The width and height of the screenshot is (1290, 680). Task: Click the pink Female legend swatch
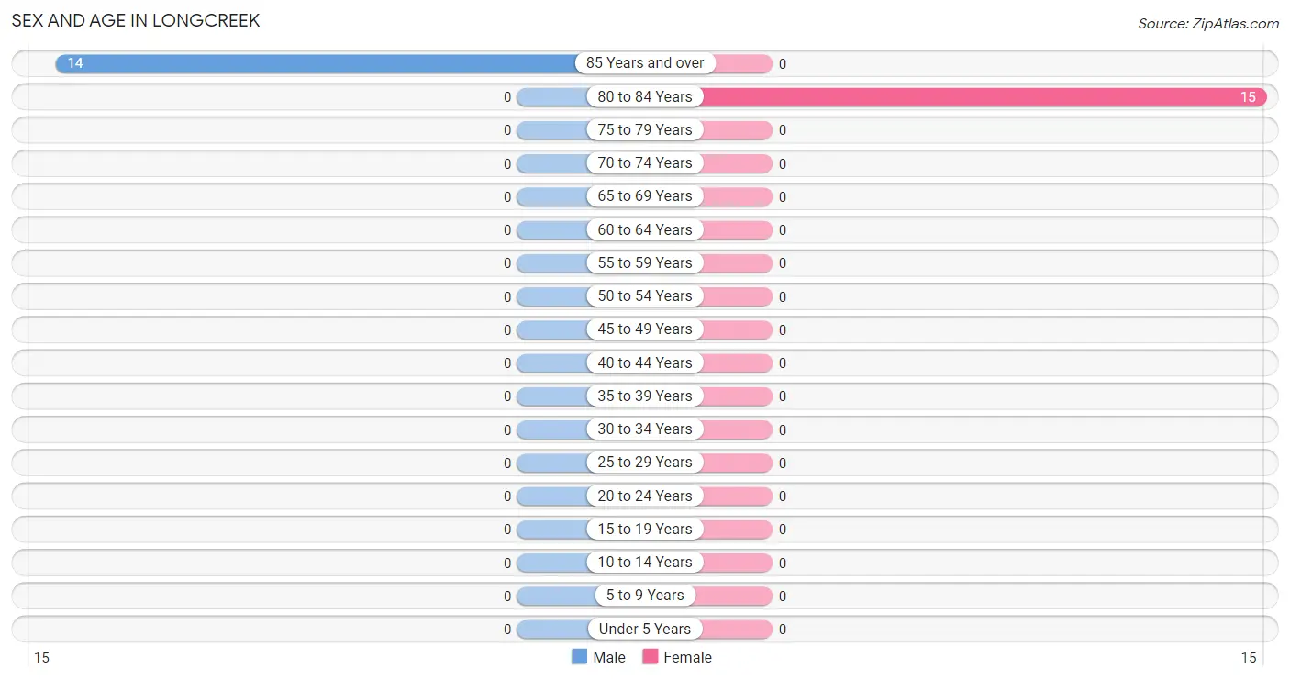pyautogui.click(x=651, y=657)
